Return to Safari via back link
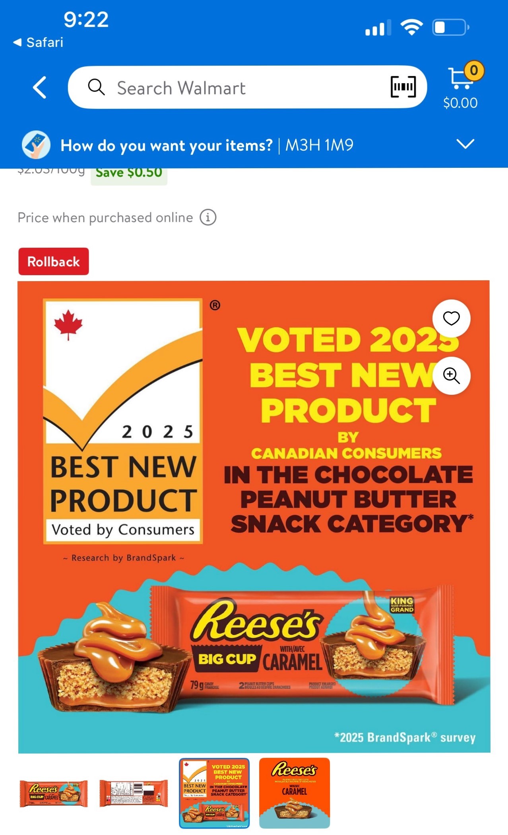The width and height of the screenshot is (508, 835). click(x=38, y=42)
